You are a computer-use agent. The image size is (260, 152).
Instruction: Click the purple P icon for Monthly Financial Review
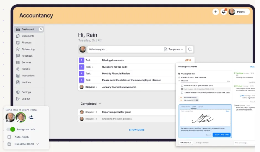(82, 73)
